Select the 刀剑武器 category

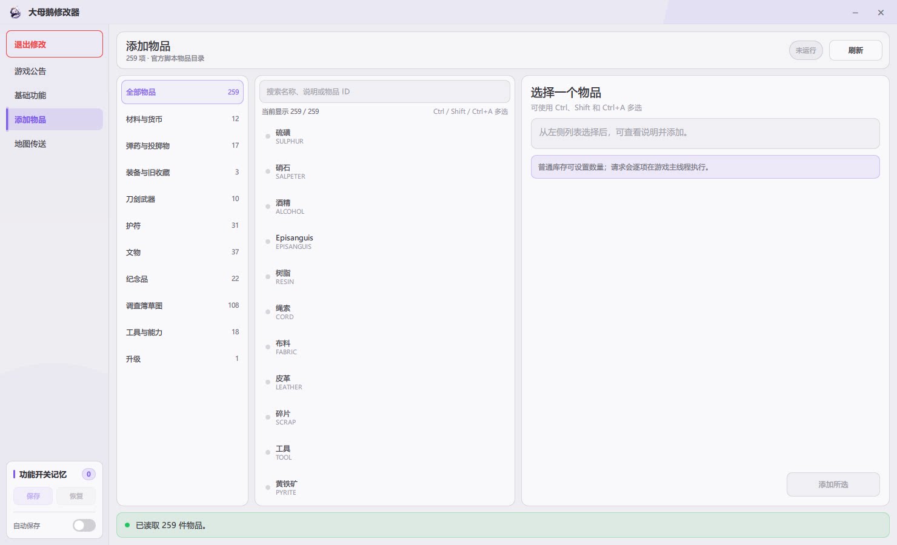[182, 199]
